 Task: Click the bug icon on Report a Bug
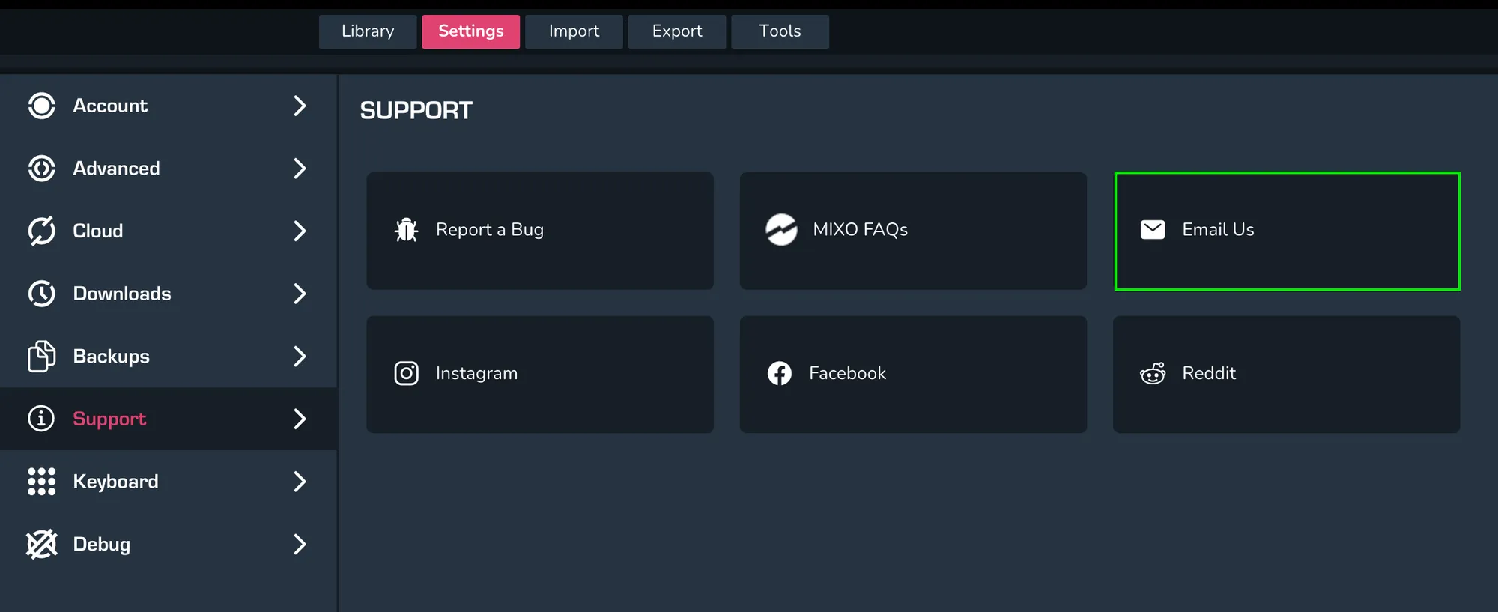[x=406, y=230]
